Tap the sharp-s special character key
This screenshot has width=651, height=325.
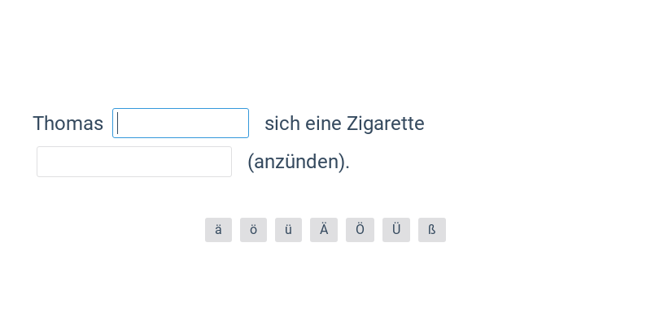(x=432, y=230)
